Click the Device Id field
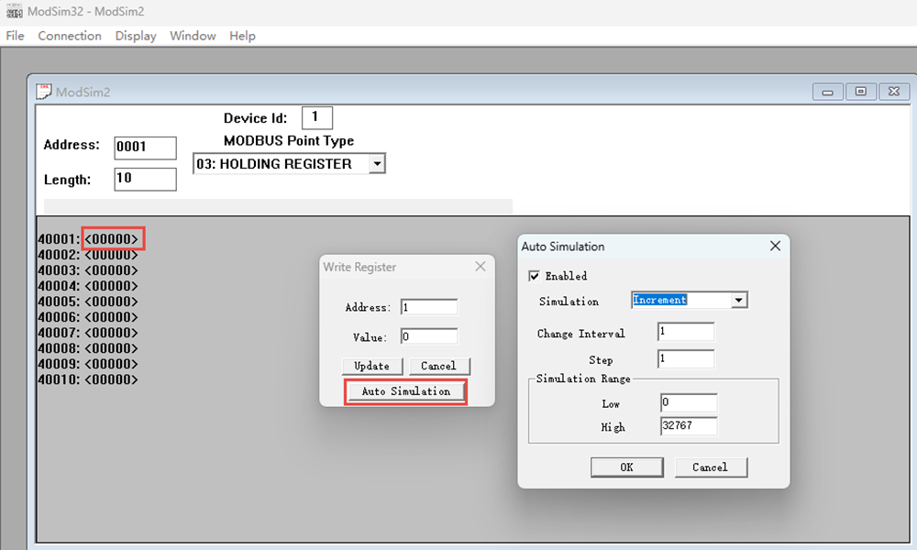Image resolution: width=917 pixels, height=550 pixels. (317, 117)
